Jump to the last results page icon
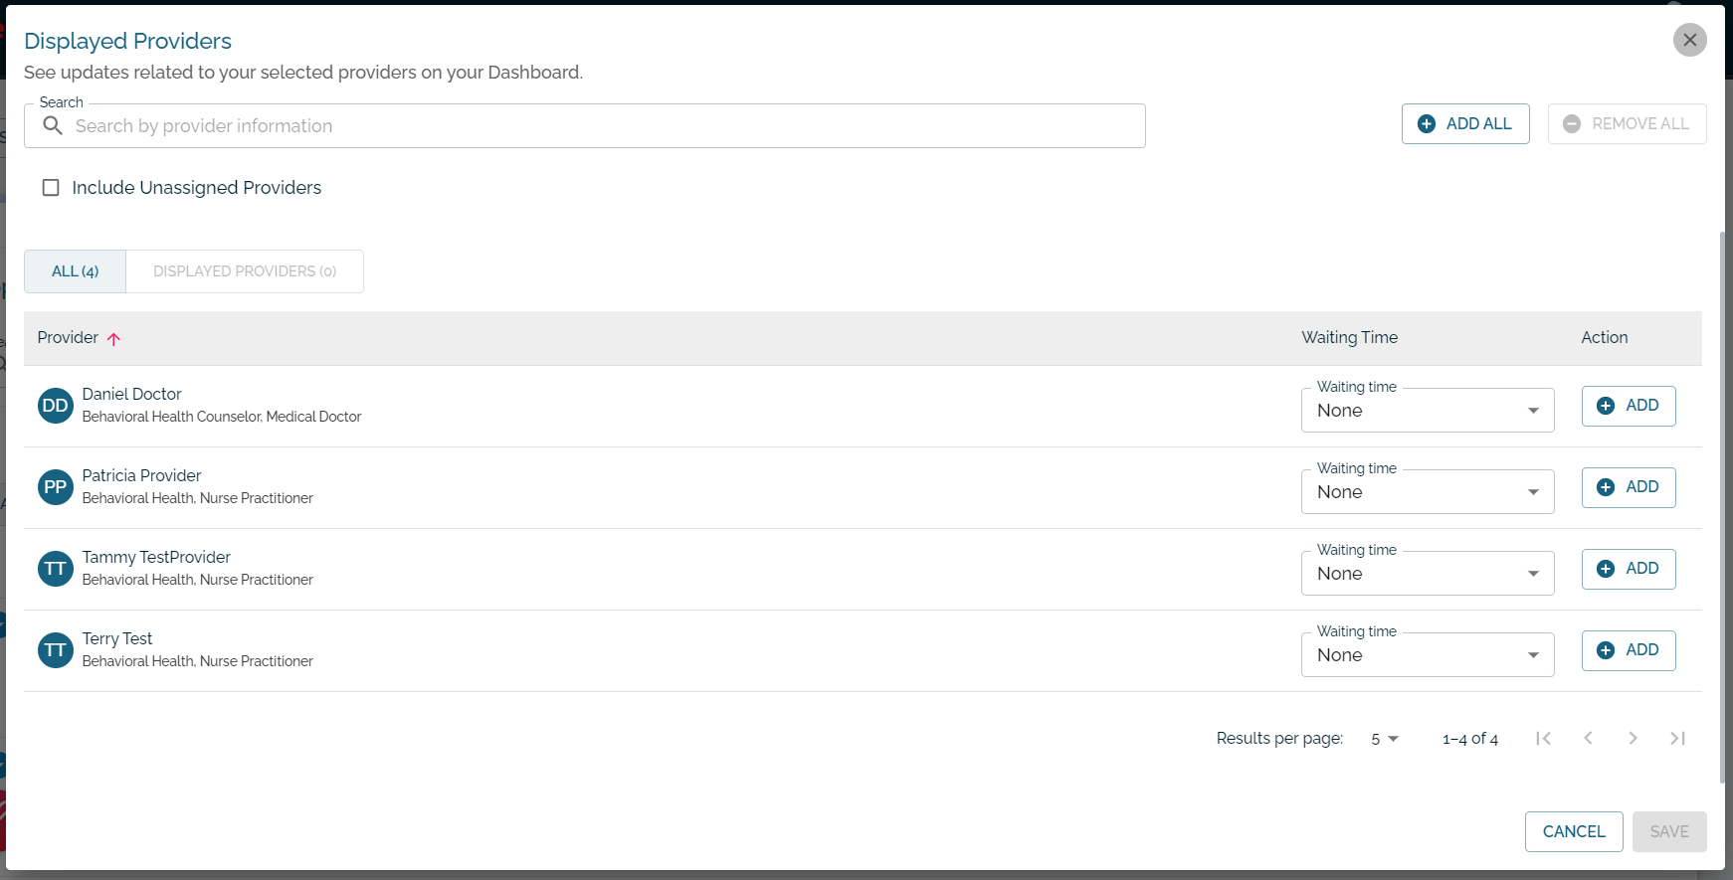 point(1677,738)
